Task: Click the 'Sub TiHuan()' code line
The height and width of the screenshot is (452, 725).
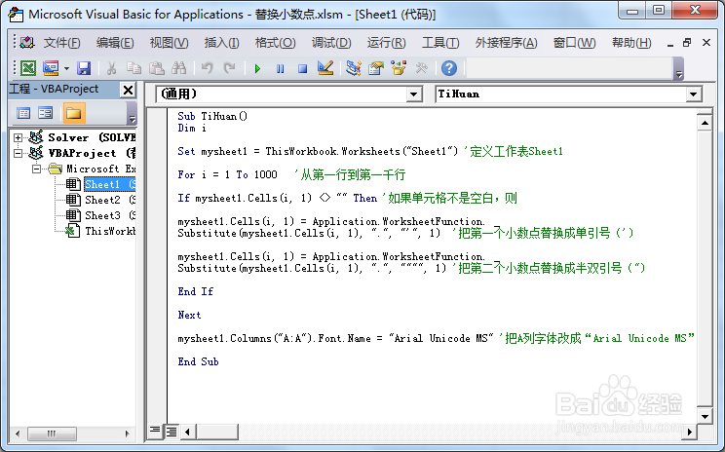Action: tap(212, 117)
